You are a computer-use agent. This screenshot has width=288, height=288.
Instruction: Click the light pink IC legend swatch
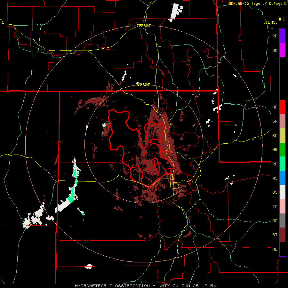[x=283, y=206]
